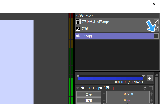Select the 02.ogg audio object row
160x104 pixels.
pyautogui.click(x=117, y=36)
